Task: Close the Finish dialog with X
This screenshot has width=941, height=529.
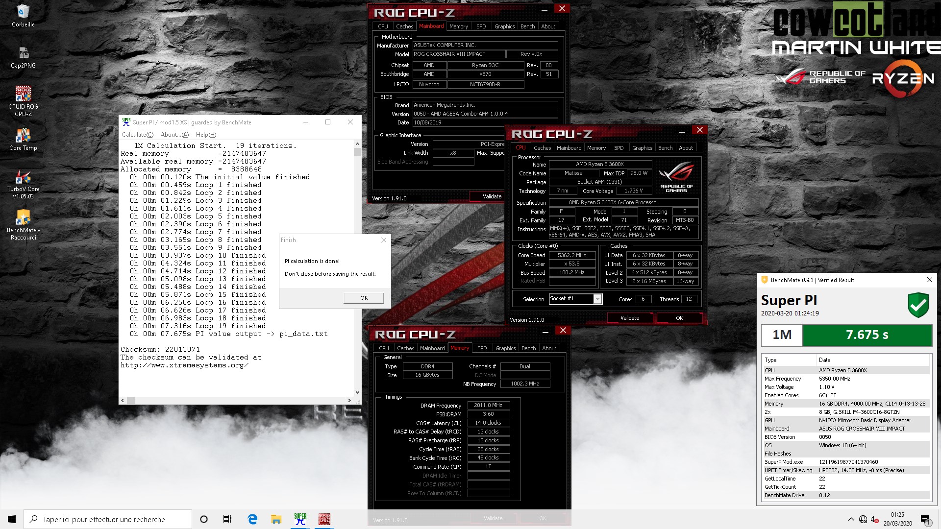Action: [x=384, y=240]
